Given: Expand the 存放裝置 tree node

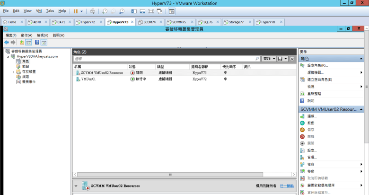Looking at the screenshot, I should [13, 72].
